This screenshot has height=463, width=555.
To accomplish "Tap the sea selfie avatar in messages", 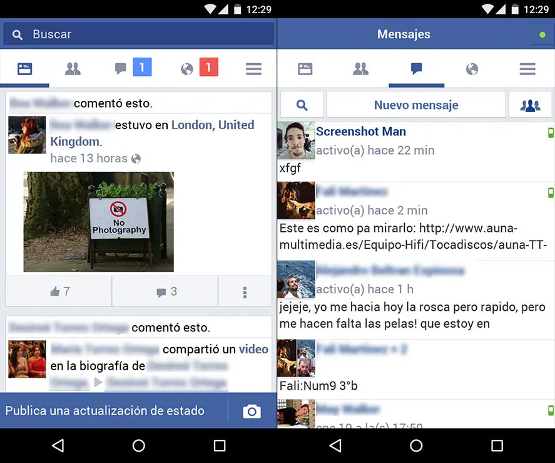I will coord(296,279).
